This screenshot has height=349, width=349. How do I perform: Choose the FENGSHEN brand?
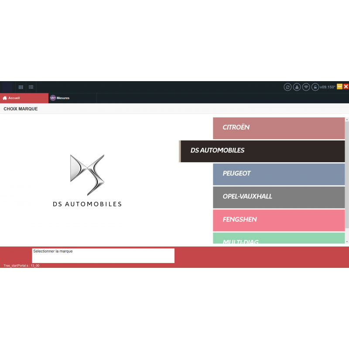click(279, 219)
